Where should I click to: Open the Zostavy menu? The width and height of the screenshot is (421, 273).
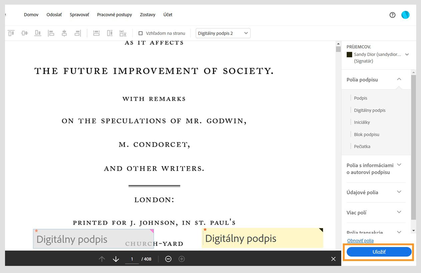[147, 15]
